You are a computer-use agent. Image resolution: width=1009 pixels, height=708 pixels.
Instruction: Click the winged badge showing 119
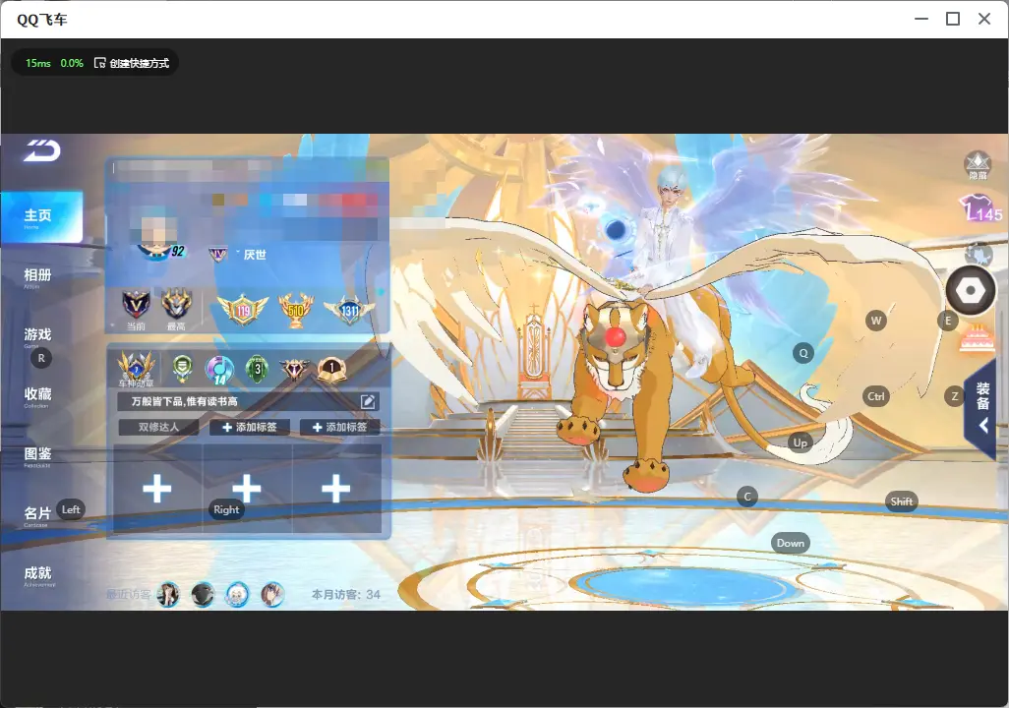[243, 310]
